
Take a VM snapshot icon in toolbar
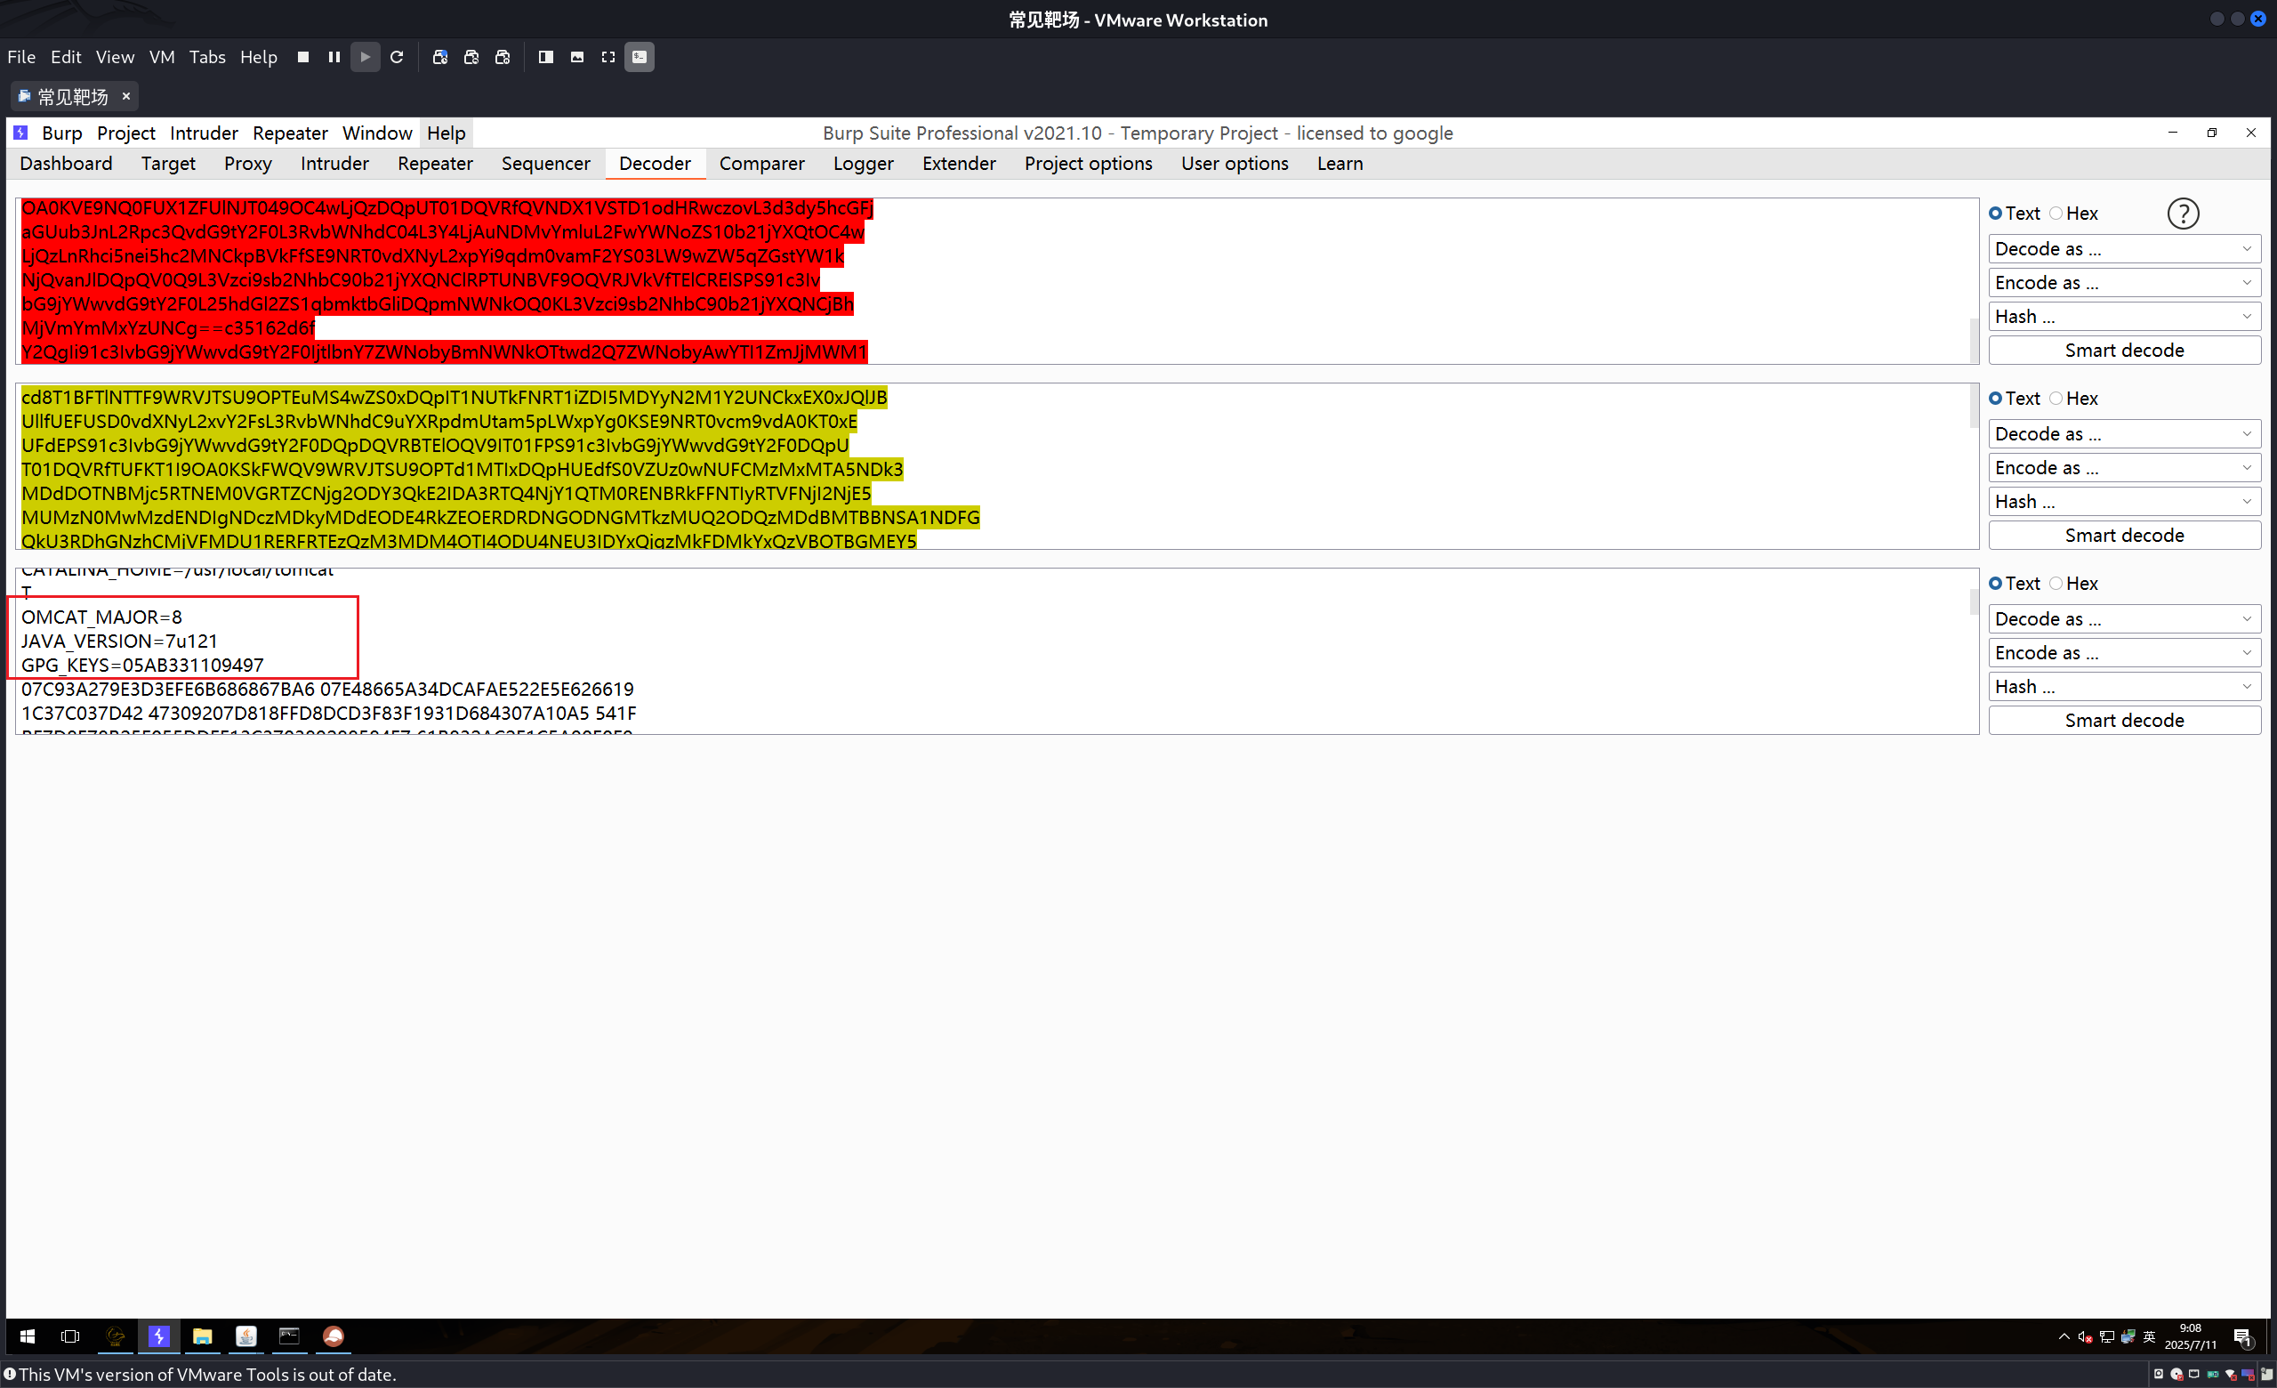pos(440,57)
